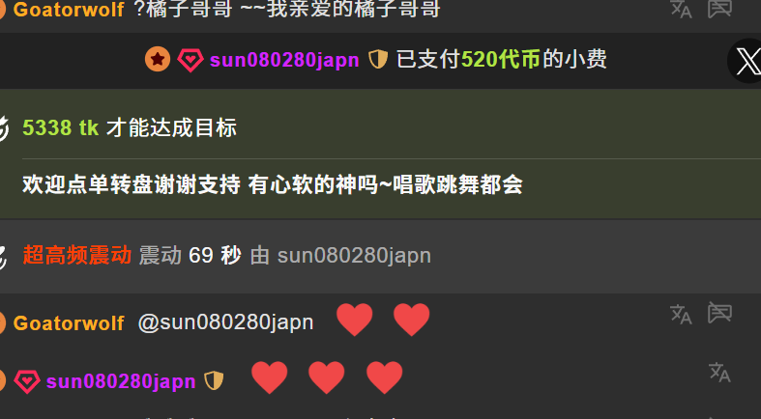Screen dimensions: 761x419
Task: Report Goatorwolf's @sun080280japn hearts message
Action: [x=719, y=313]
